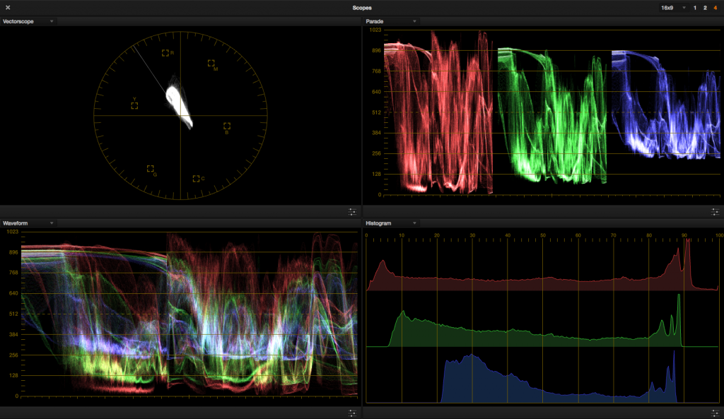Activate the orange 4 four-scope layout
Image resolution: width=724 pixels, height=419 pixels.
[715, 7]
